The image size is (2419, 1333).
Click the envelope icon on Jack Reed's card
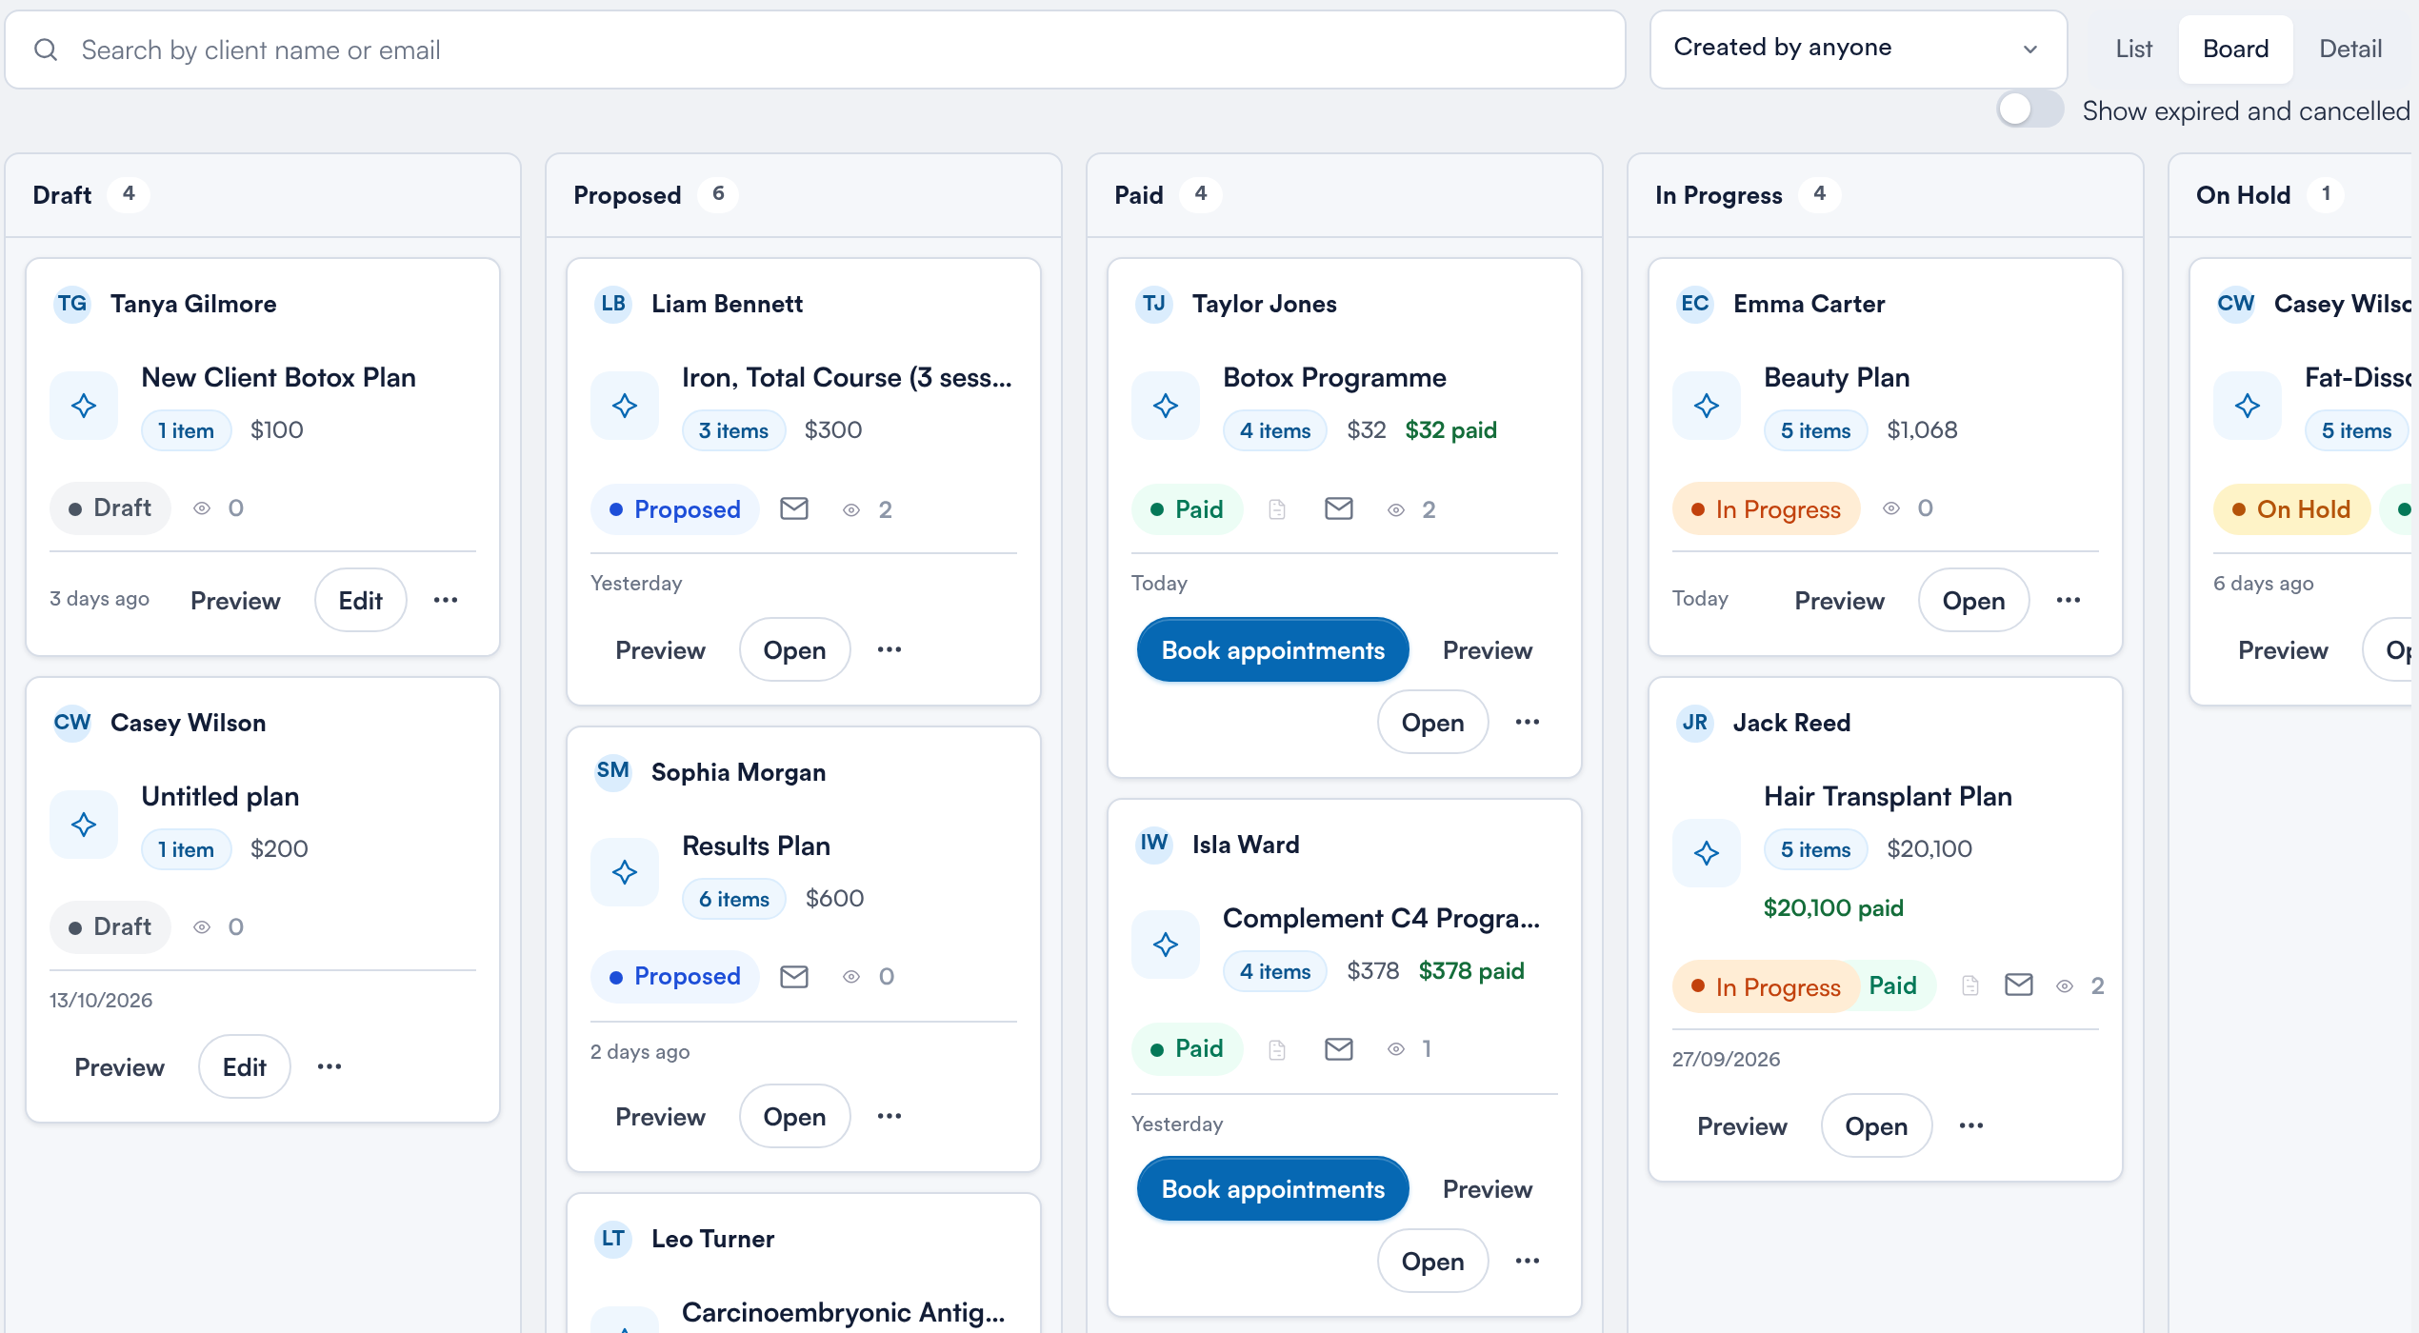[x=2019, y=985]
